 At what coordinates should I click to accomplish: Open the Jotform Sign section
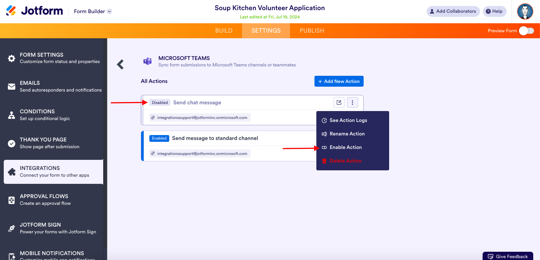pos(53,228)
